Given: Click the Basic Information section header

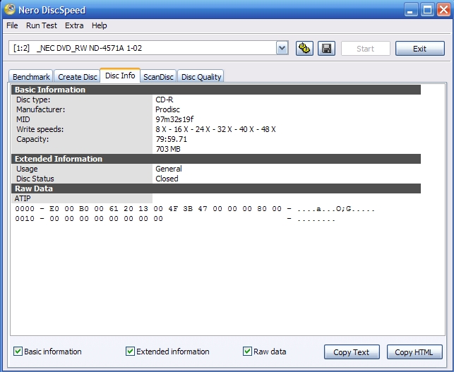Looking at the screenshot, I should 216,90.
